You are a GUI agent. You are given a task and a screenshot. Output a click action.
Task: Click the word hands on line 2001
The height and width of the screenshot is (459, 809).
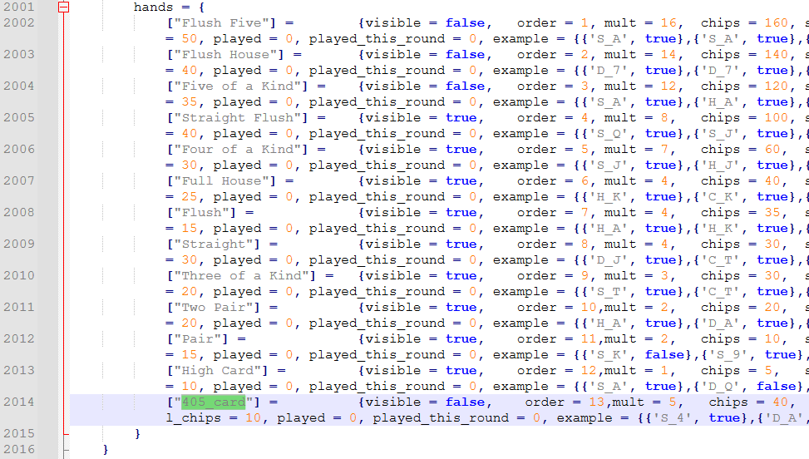[154, 7]
